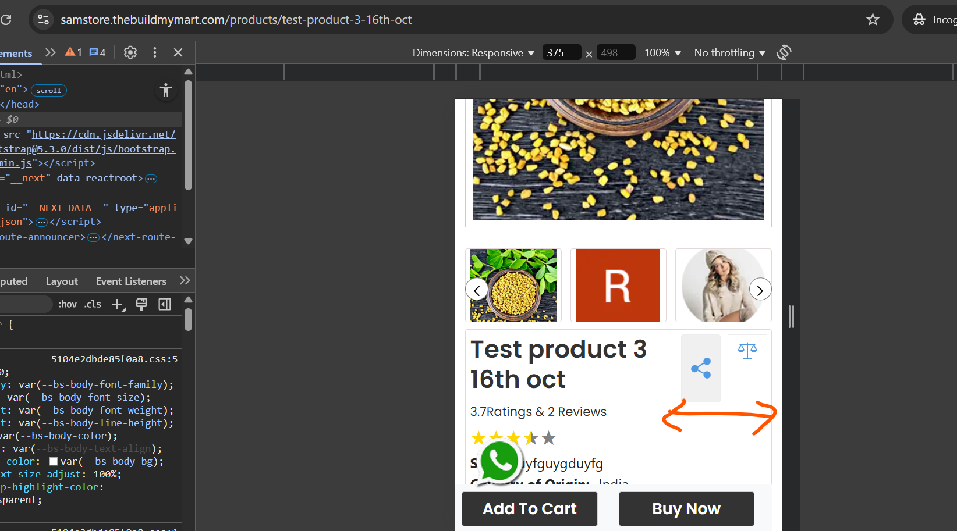Add a new style rule with plus icon
Screen dimensions: 957x531
coord(118,304)
